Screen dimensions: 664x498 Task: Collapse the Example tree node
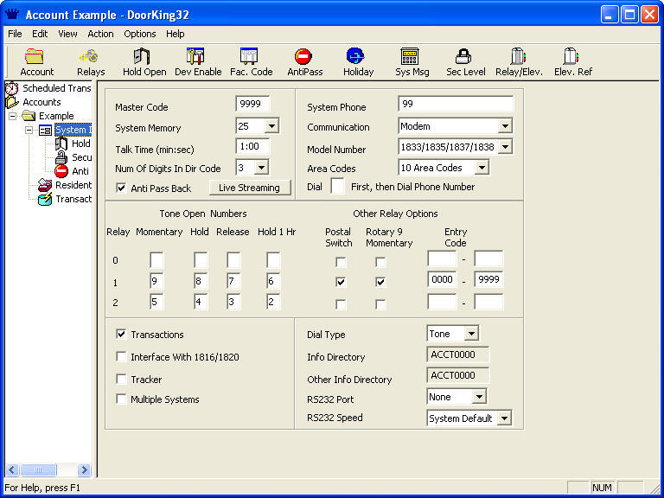point(13,116)
